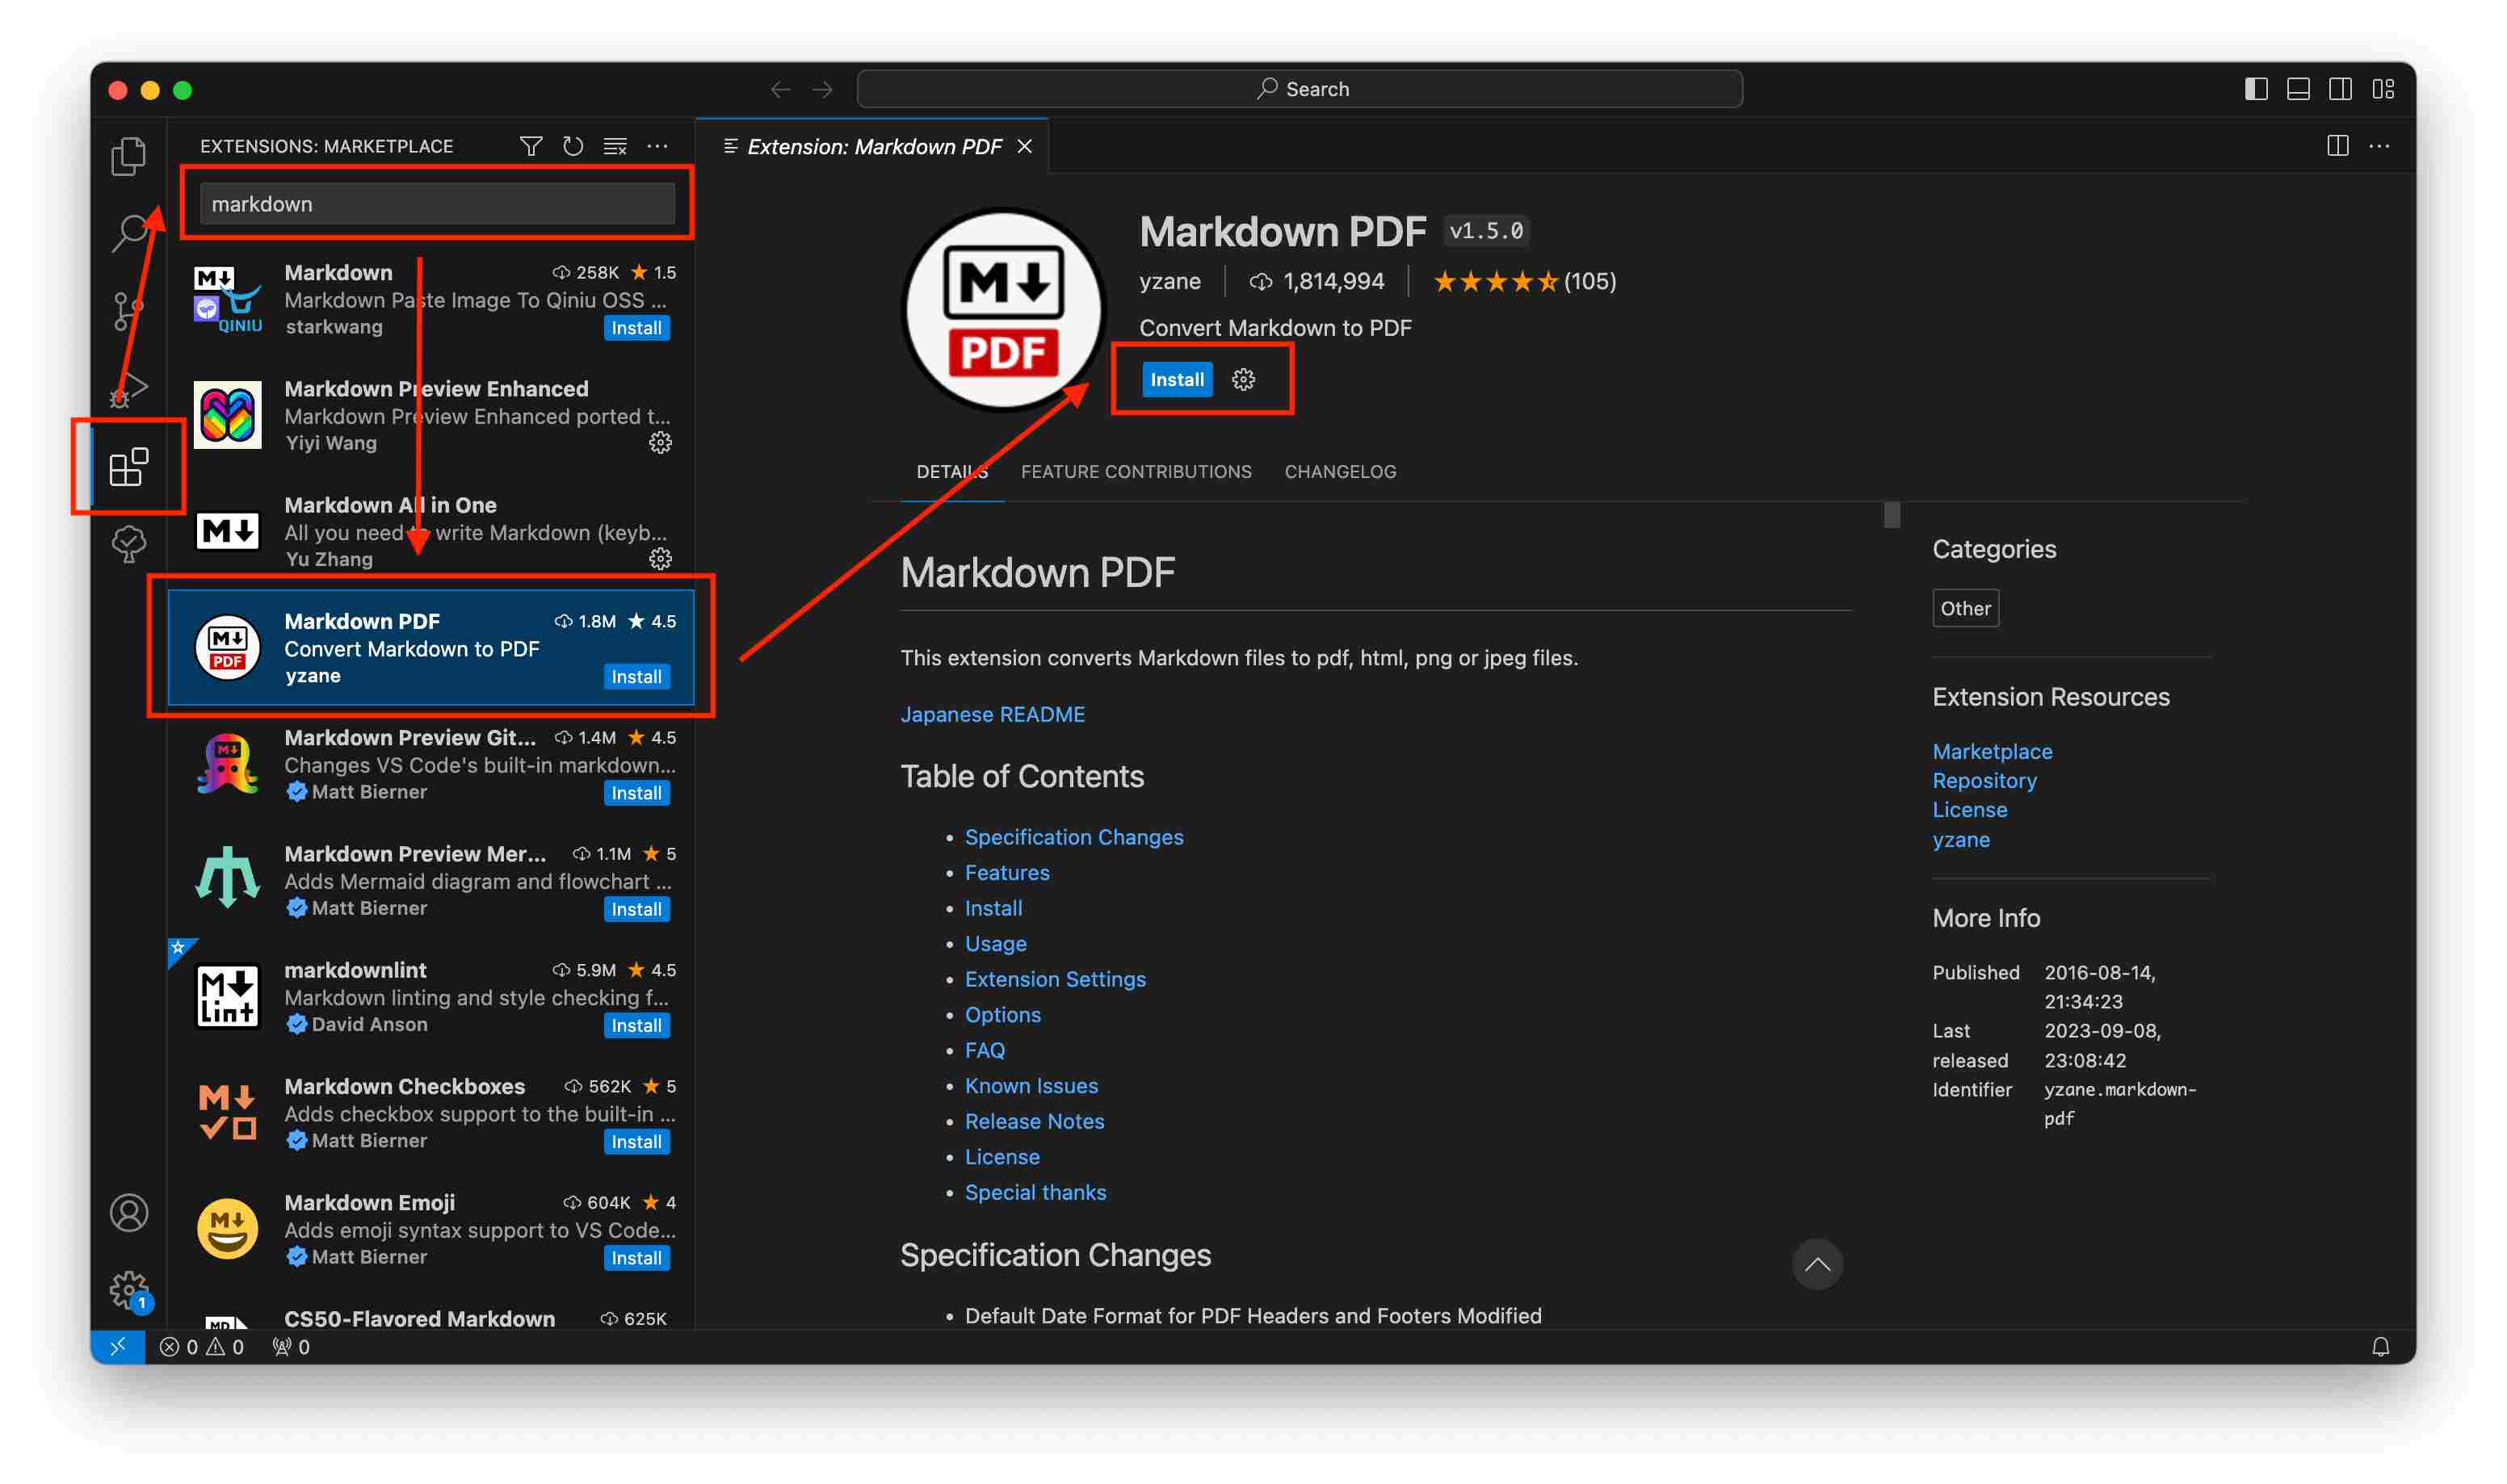Open Manage gear for Markdown All in One
This screenshot has height=1484, width=2507.
tap(660, 559)
